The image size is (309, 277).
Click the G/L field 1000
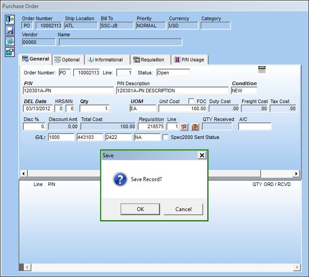(x=61, y=137)
